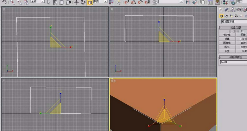Activate the highlighted Scale tool

90,2
